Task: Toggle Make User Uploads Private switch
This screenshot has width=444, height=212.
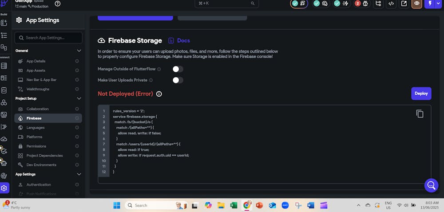Action: pyautogui.click(x=178, y=80)
